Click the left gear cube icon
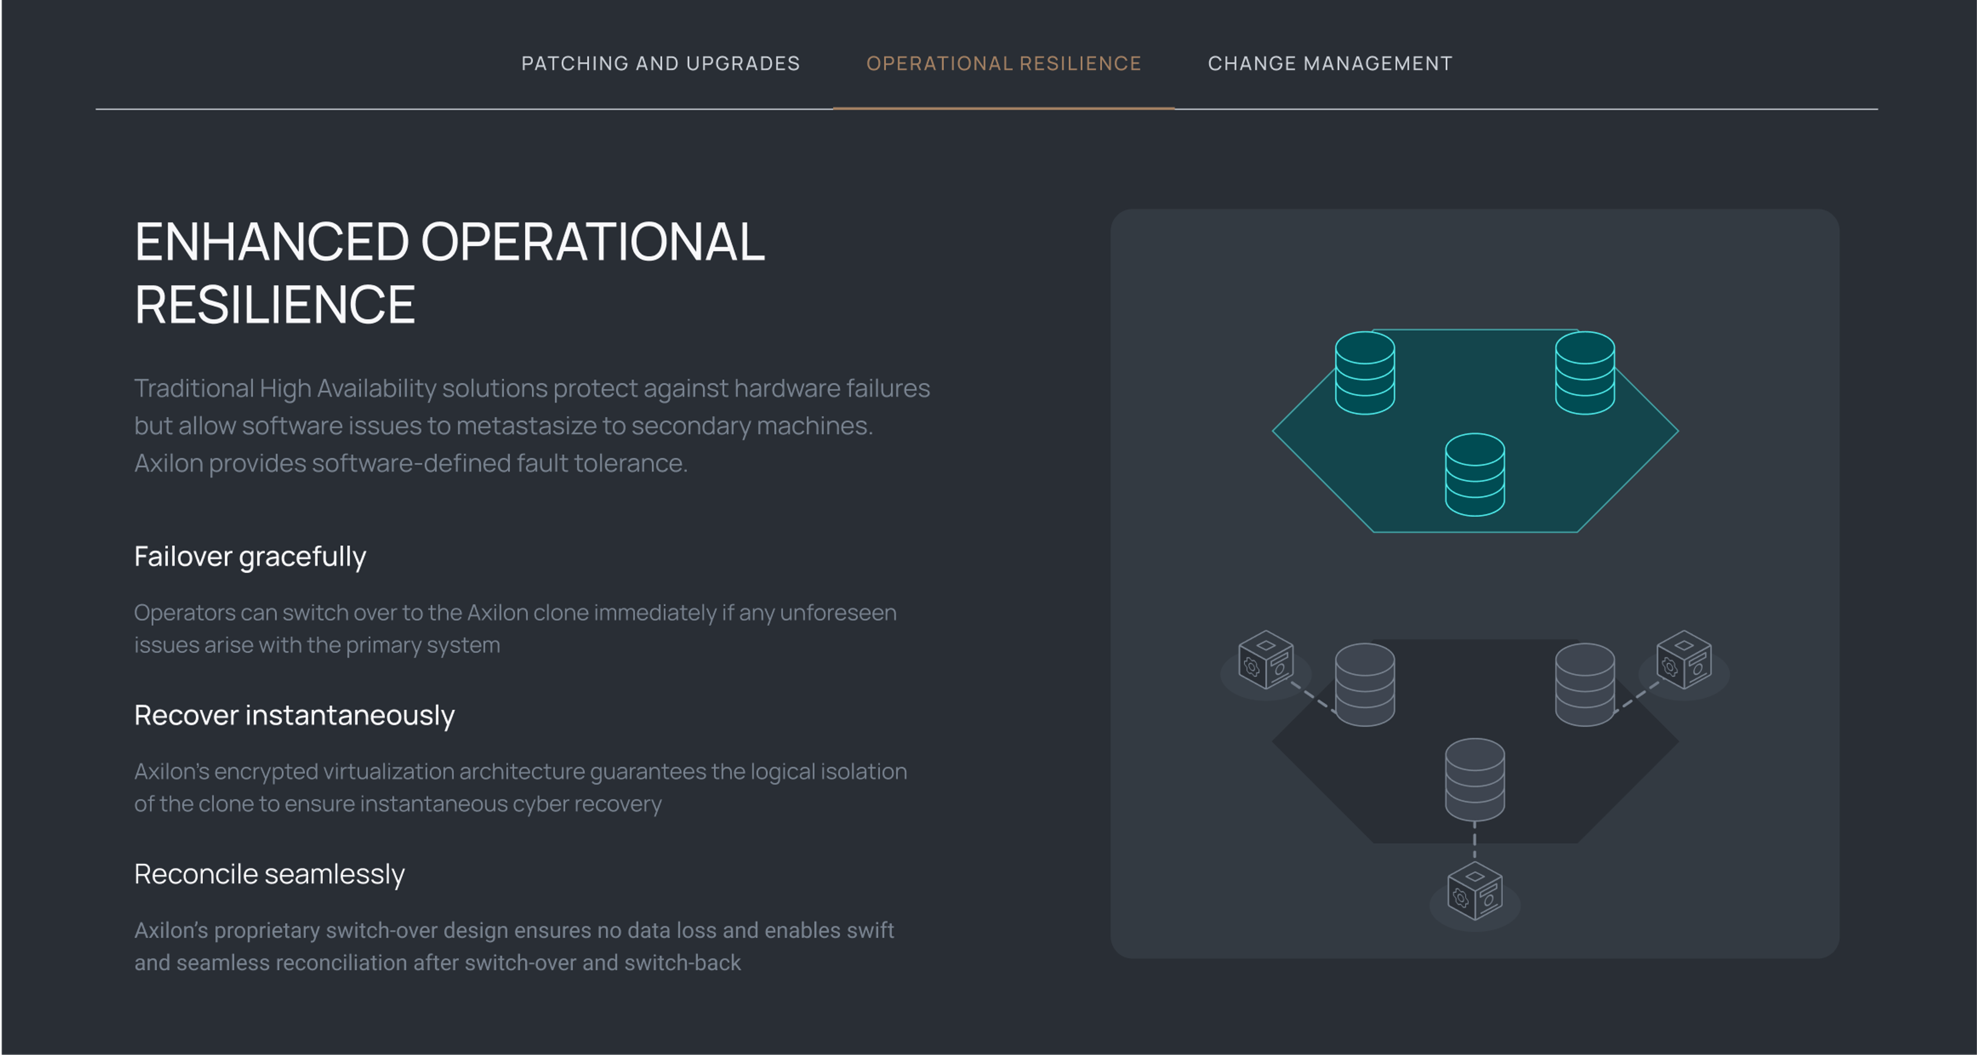 coord(1265,660)
